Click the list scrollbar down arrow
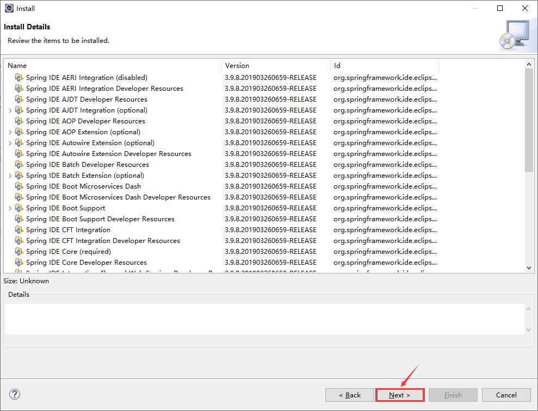The image size is (538, 411). pos(529,268)
